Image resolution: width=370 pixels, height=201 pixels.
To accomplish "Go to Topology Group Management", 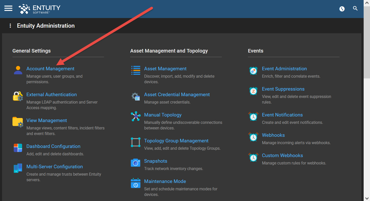I will click(176, 141).
